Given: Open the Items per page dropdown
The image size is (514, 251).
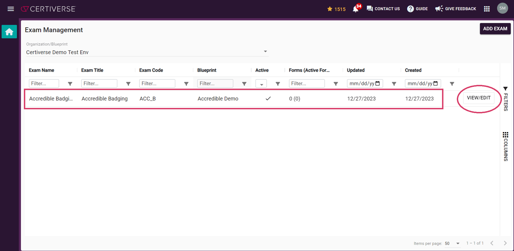Looking at the screenshot, I should [452, 243].
